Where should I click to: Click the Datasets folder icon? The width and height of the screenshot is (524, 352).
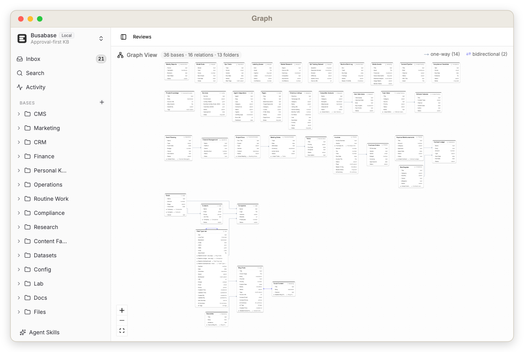(28, 255)
